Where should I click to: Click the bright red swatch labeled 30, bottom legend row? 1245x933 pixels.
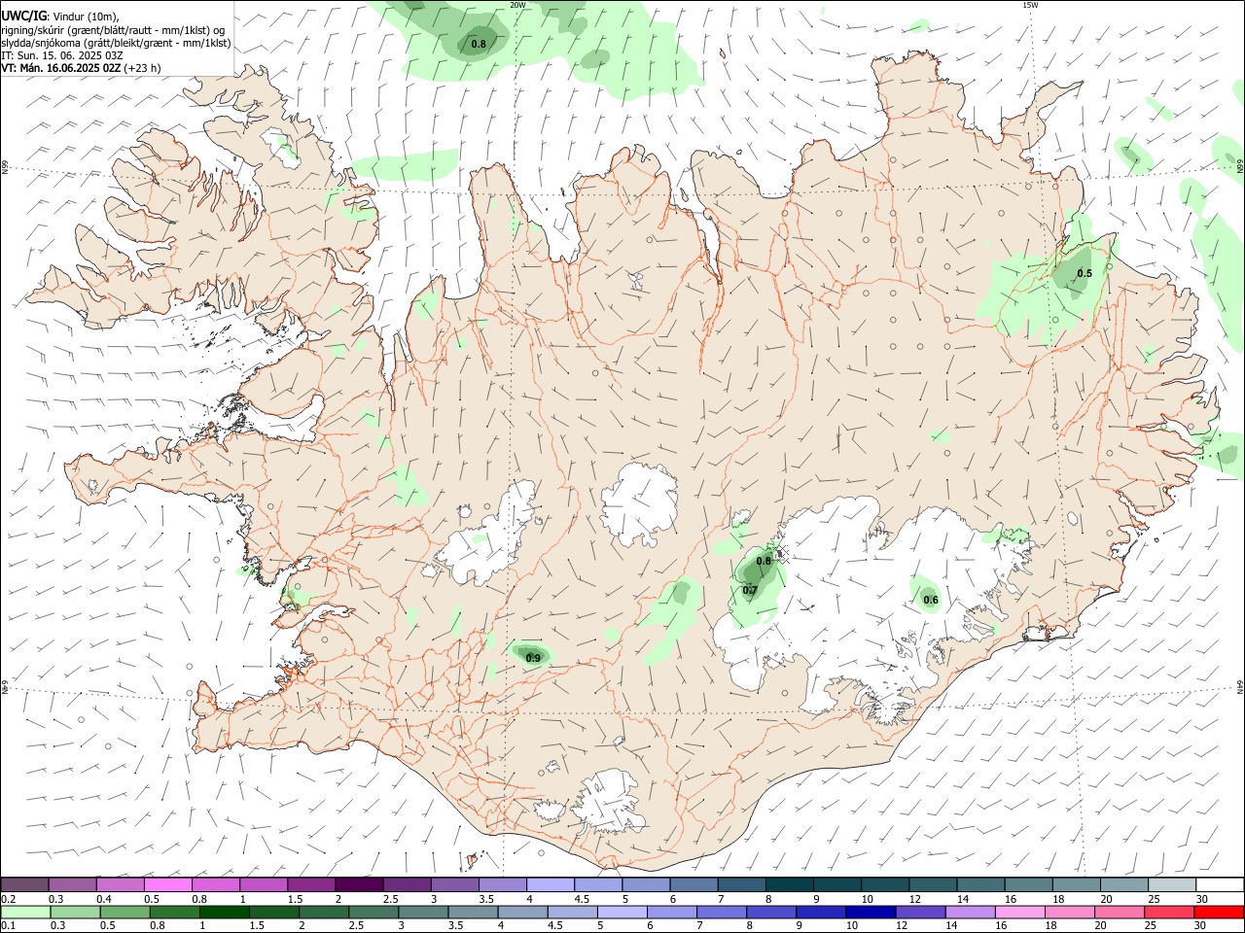point(1219,913)
